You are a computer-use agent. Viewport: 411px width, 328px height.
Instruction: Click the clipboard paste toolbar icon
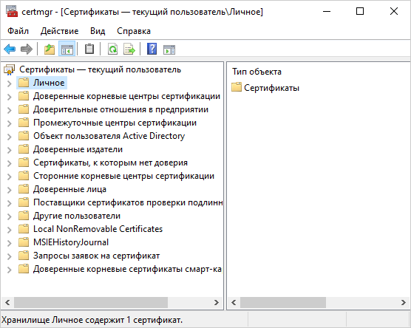click(x=89, y=49)
